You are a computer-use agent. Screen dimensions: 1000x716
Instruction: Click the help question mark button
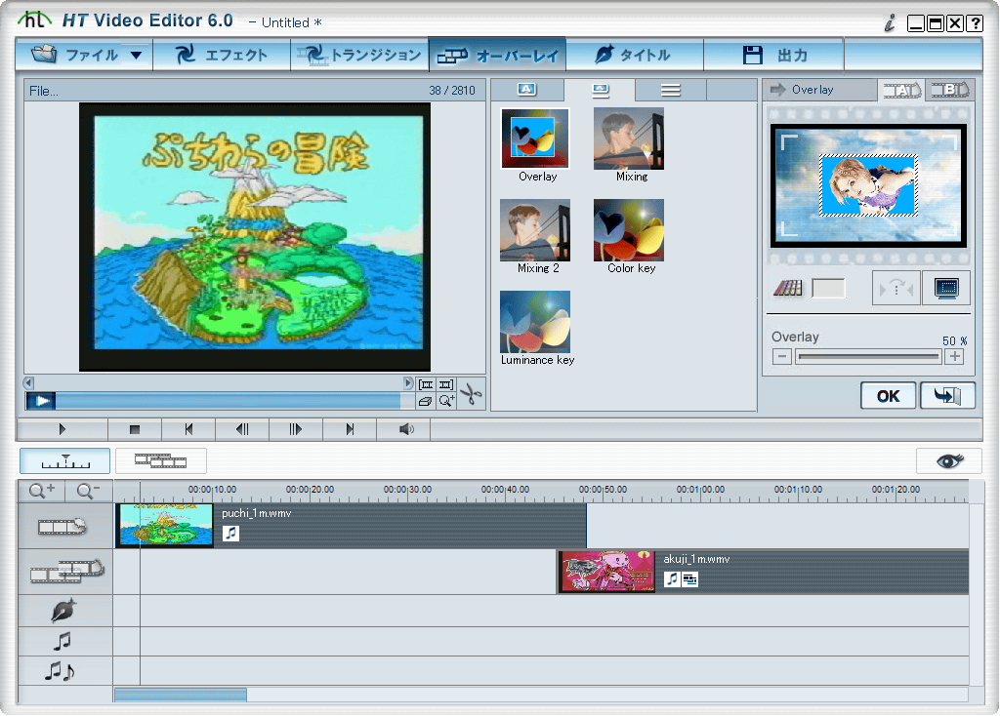975,23
